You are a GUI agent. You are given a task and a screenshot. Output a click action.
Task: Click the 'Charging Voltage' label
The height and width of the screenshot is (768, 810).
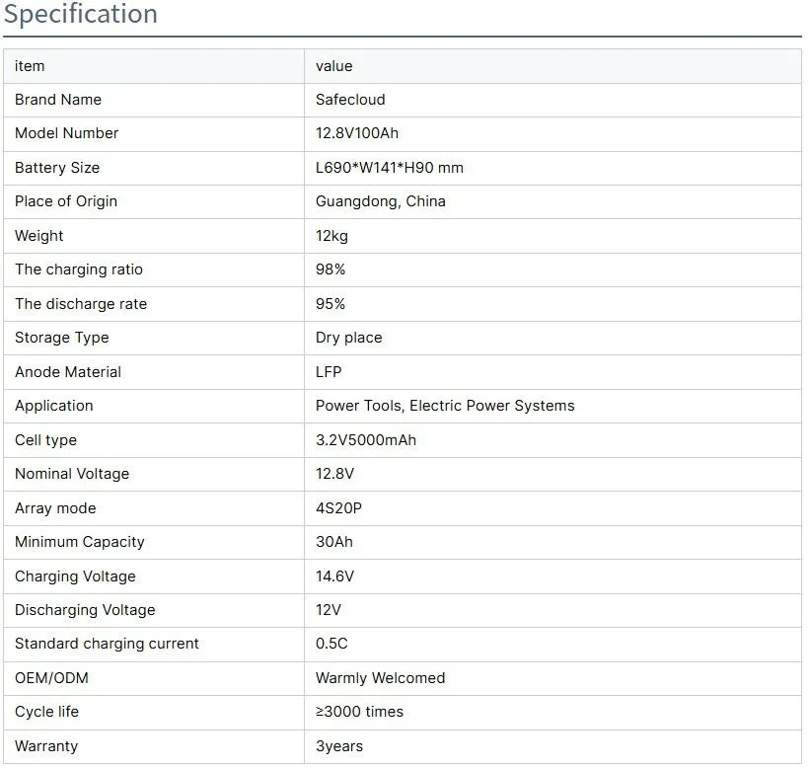tap(75, 576)
